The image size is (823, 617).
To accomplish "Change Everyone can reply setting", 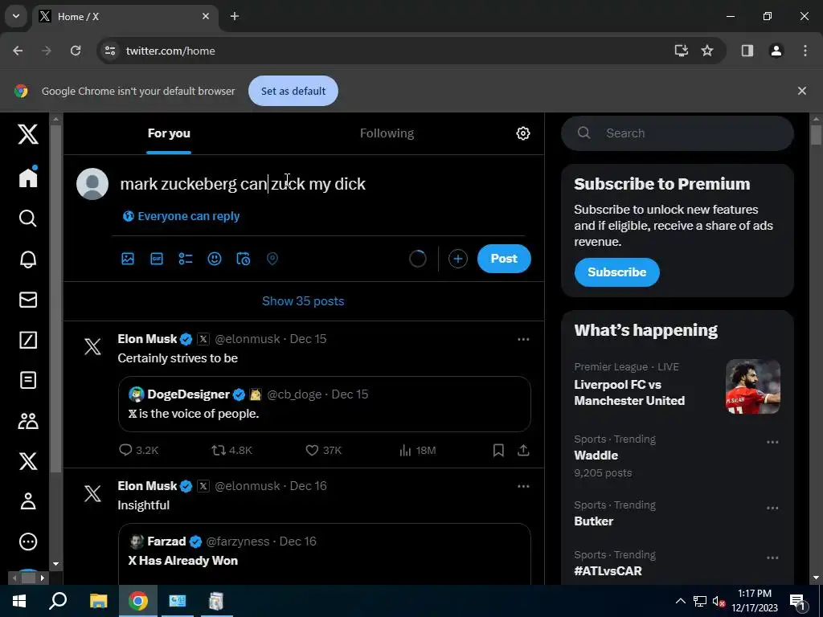I will tap(181, 216).
